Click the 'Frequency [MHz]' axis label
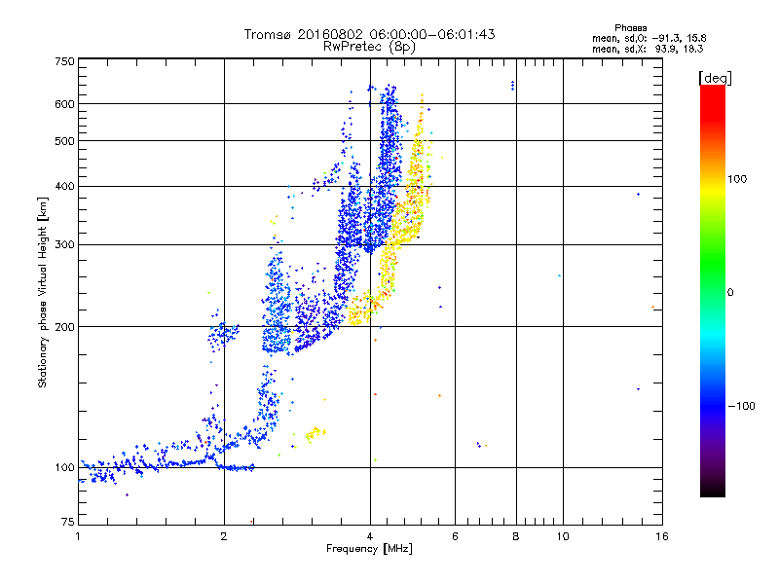Screen dimensions: 779x584 (x=369, y=549)
